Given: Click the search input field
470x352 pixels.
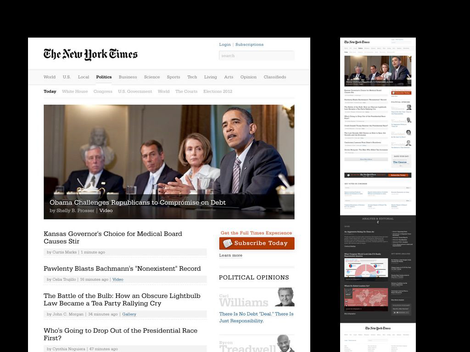Looking at the screenshot, I should coord(257,55).
